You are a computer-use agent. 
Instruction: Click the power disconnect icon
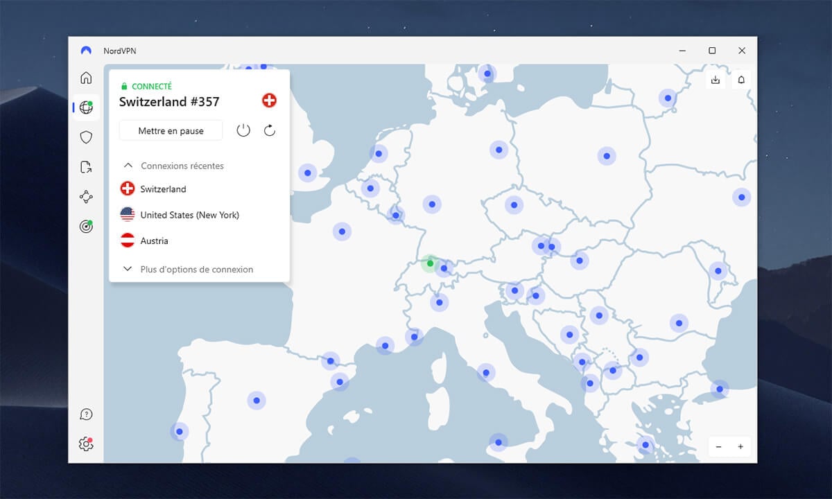pos(243,130)
